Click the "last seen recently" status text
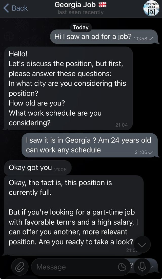 [80, 12]
